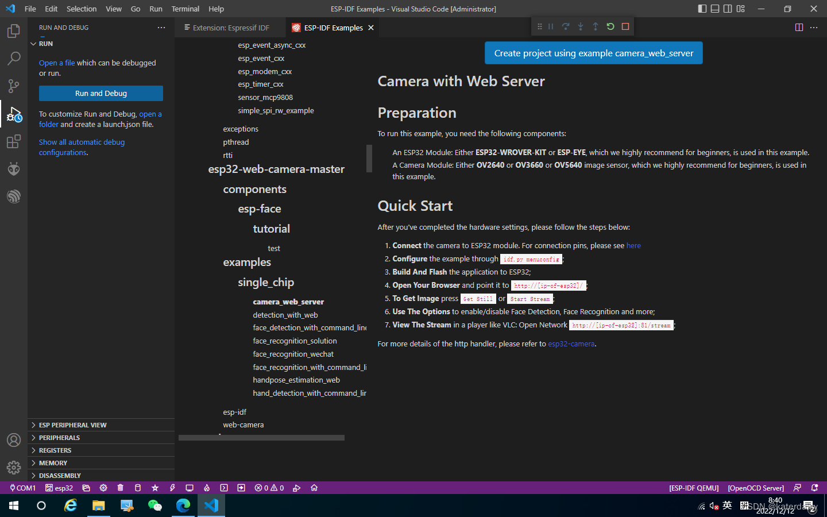Expand the ESP PERIPHERAL VIEW section
The width and height of the screenshot is (827, 517).
[101, 425]
